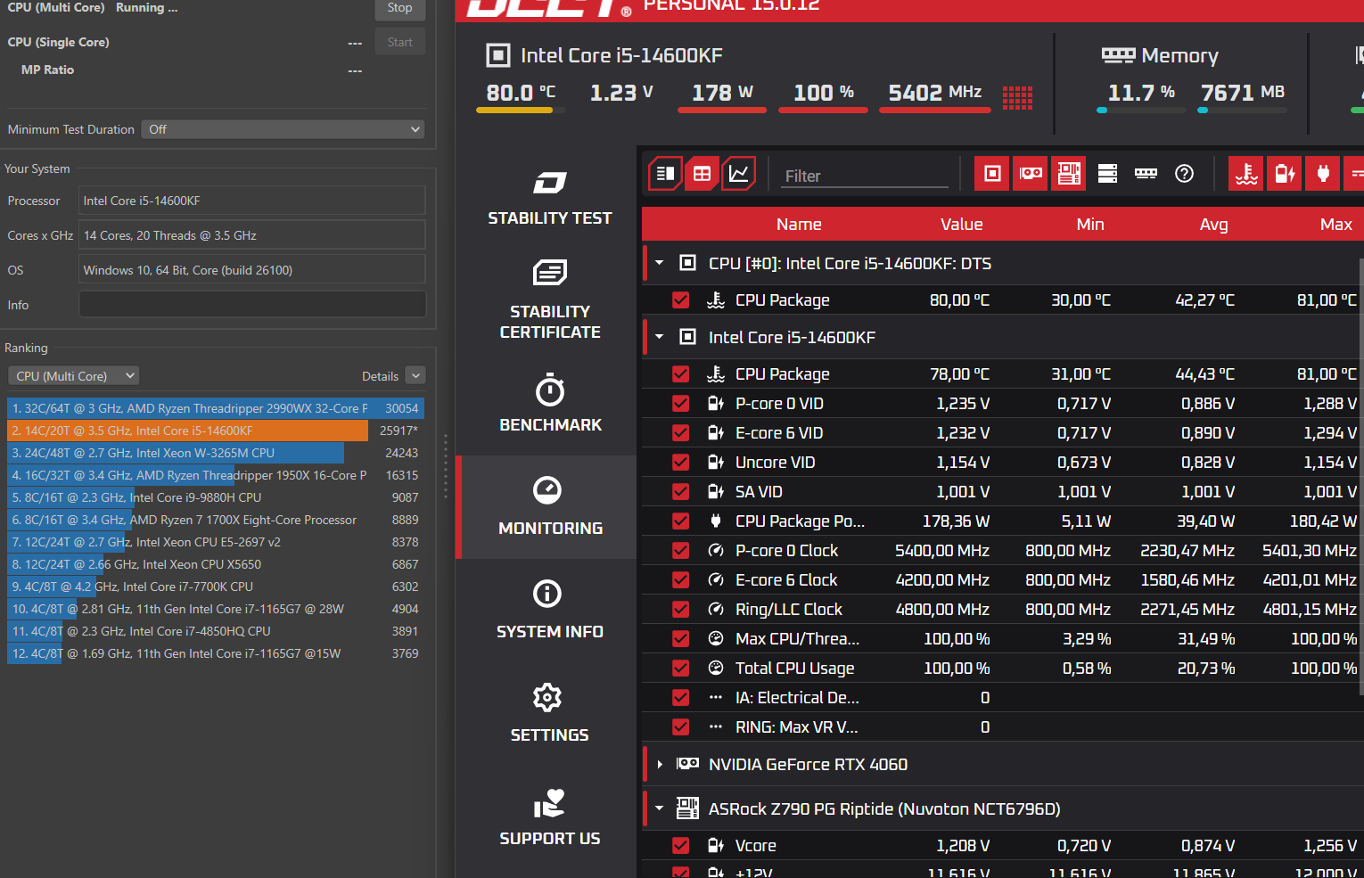
Task: Open the Stability Test section
Action: [549, 198]
